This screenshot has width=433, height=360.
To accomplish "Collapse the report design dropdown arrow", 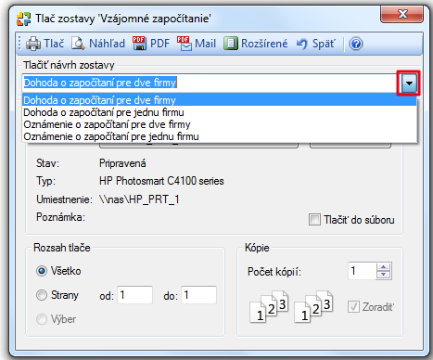I will click(x=409, y=83).
